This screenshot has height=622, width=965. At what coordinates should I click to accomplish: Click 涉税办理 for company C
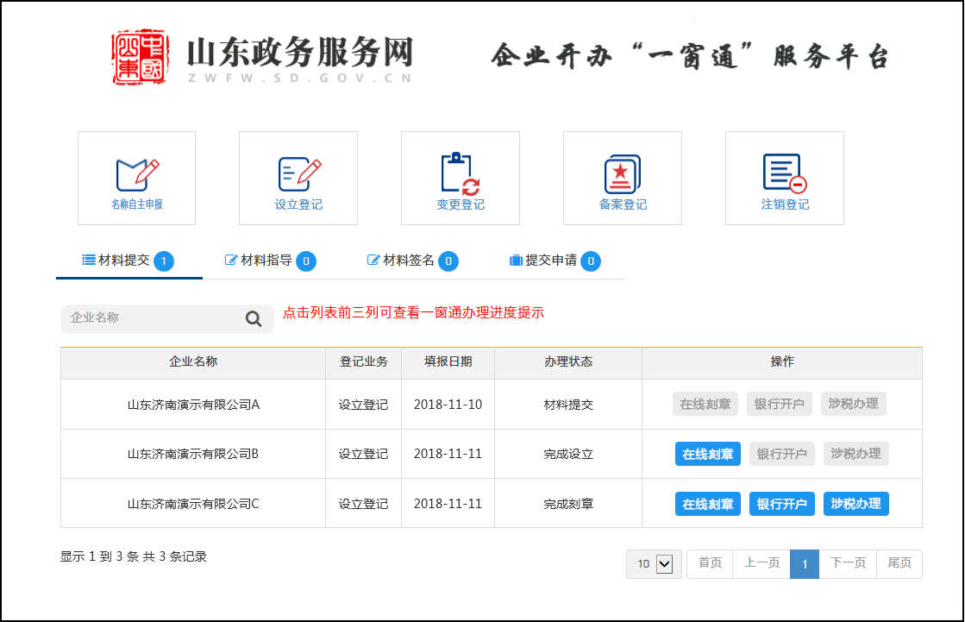click(855, 504)
